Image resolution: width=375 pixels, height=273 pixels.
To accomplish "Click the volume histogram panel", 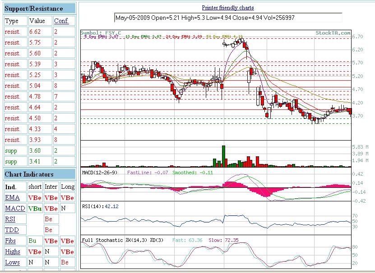I will pos(203,153).
